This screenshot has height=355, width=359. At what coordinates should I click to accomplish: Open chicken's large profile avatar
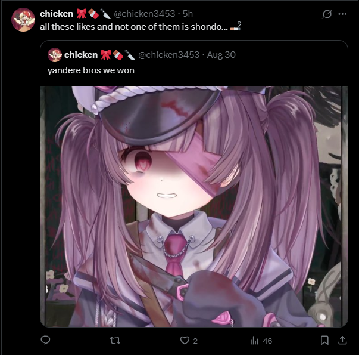[x=23, y=20]
